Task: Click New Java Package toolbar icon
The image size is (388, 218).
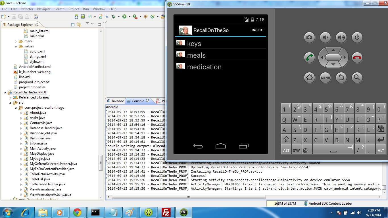Action: point(146,16)
